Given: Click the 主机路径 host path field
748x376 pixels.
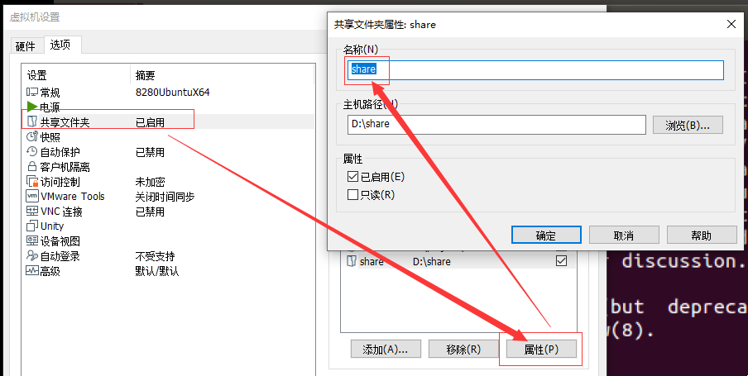Looking at the screenshot, I should [x=496, y=125].
